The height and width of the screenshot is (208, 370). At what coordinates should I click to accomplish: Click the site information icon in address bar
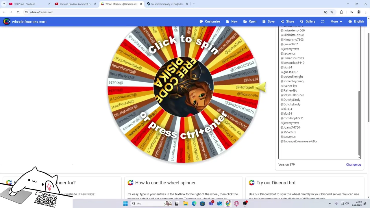[x=26, y=12]
